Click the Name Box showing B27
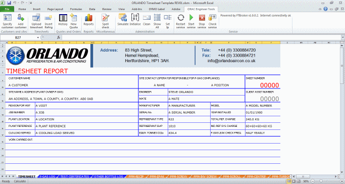This screenshot has width=345, height=184. click(18, 37)
